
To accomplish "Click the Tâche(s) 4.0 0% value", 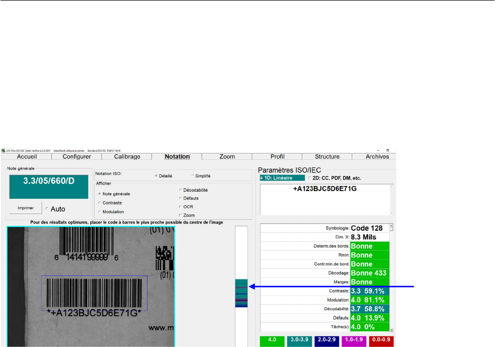I will point(370,327).
